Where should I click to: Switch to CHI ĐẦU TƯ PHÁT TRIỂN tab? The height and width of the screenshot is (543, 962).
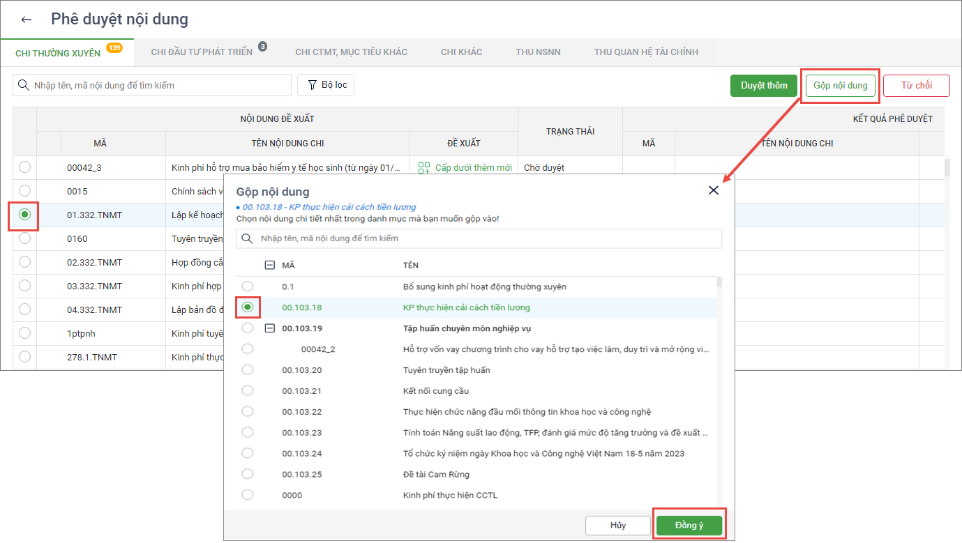click(x=202, y=52)
